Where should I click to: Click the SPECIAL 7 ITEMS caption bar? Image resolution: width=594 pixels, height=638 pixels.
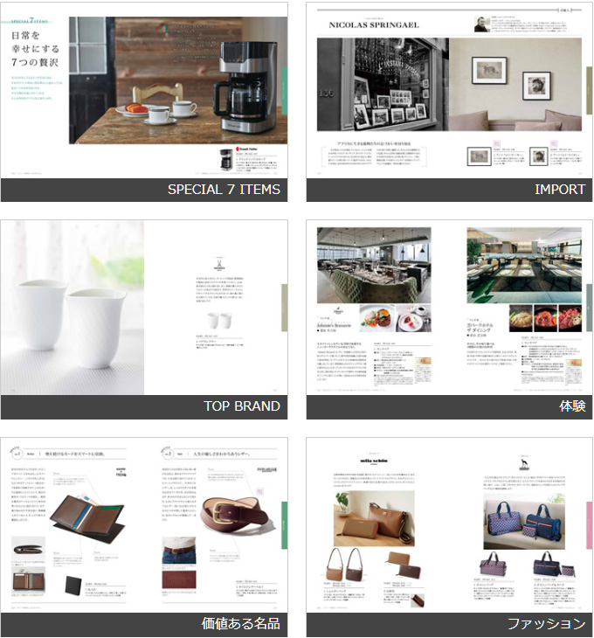(144, 190)
